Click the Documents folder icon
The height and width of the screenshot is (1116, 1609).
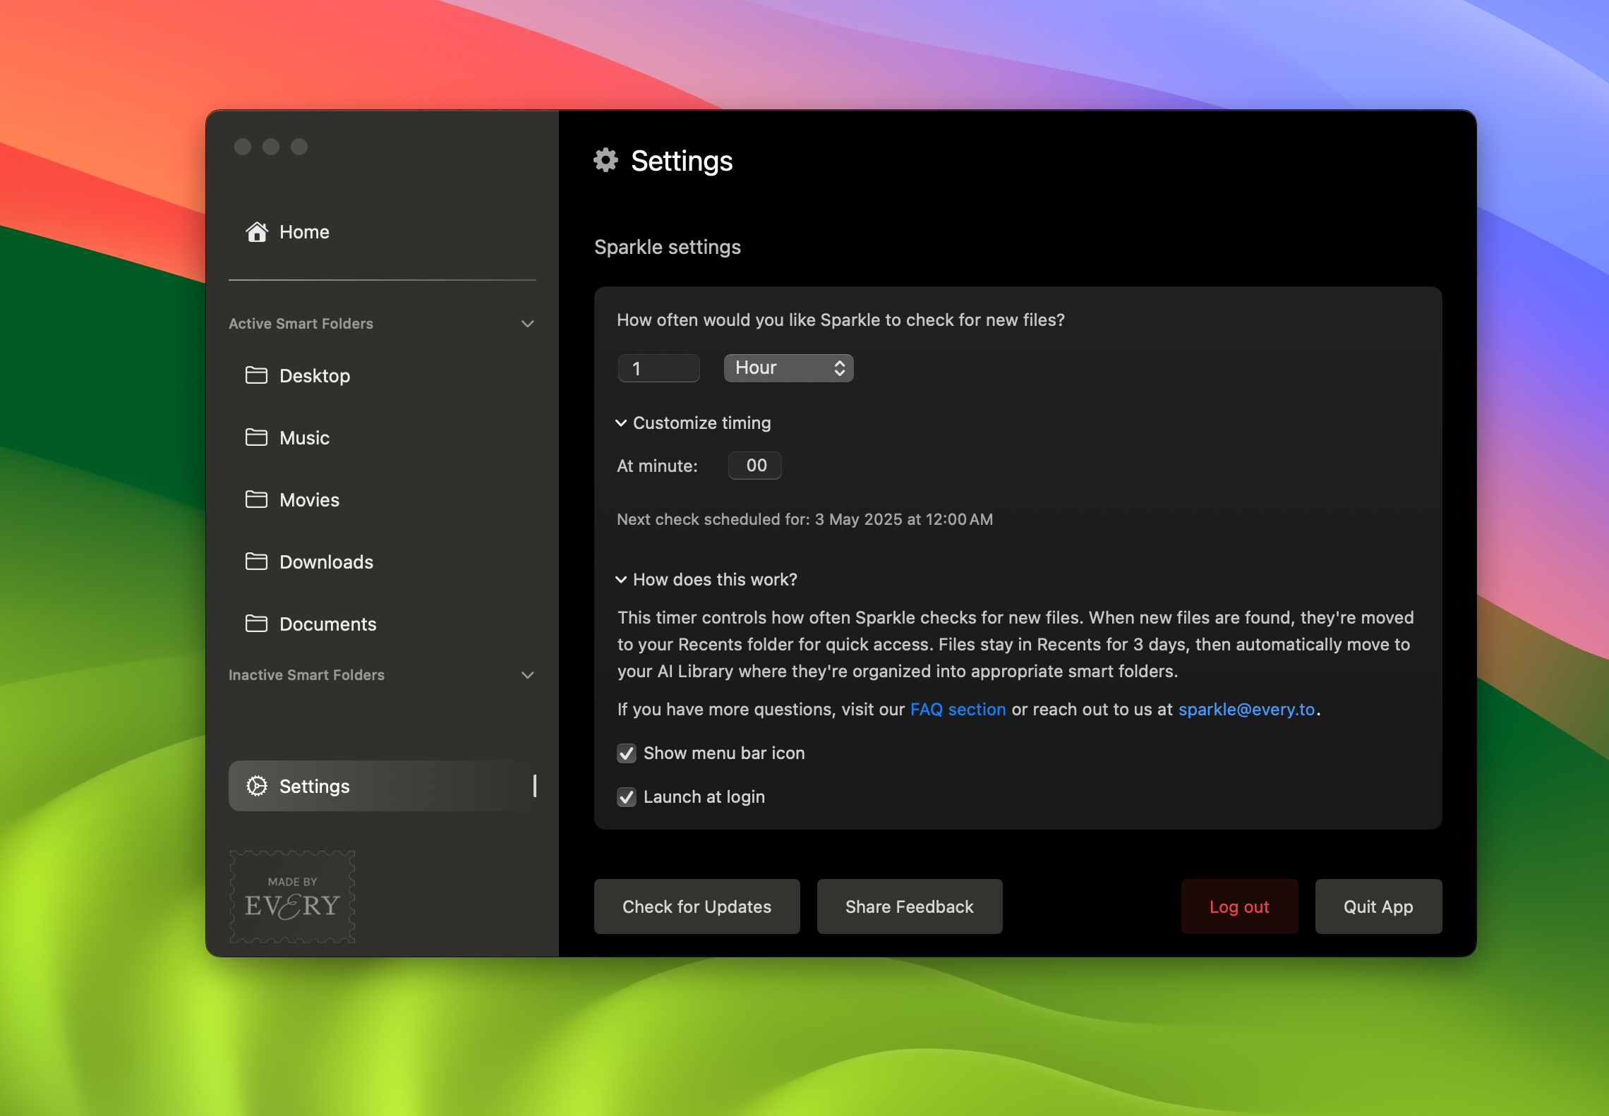pyautogui.click(x=256, y=624)
